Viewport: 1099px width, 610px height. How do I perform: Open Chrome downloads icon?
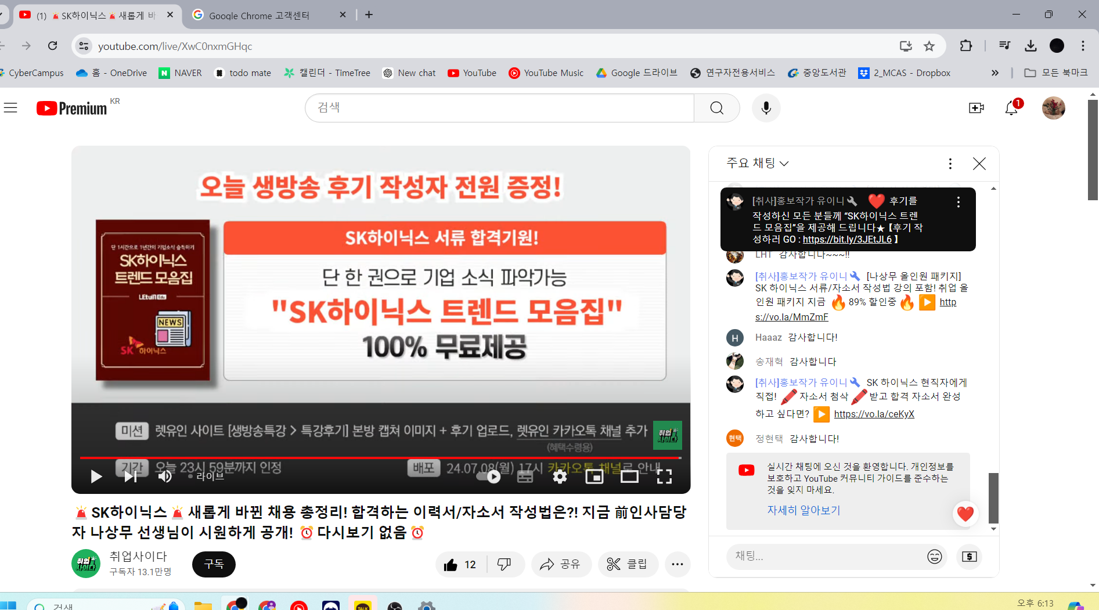[x=1031, y=46]
